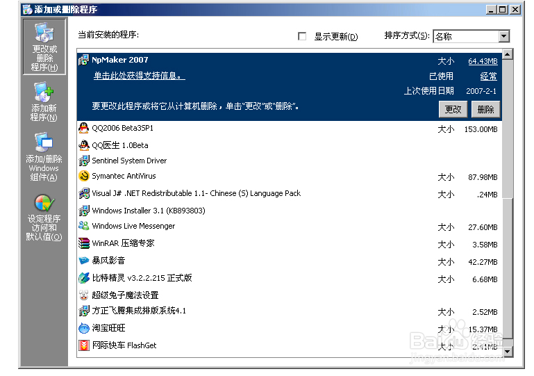Screen dimensions: 534x376
Task: Minimize the 添加或删除程序 window
Action: tap(491, 10)
